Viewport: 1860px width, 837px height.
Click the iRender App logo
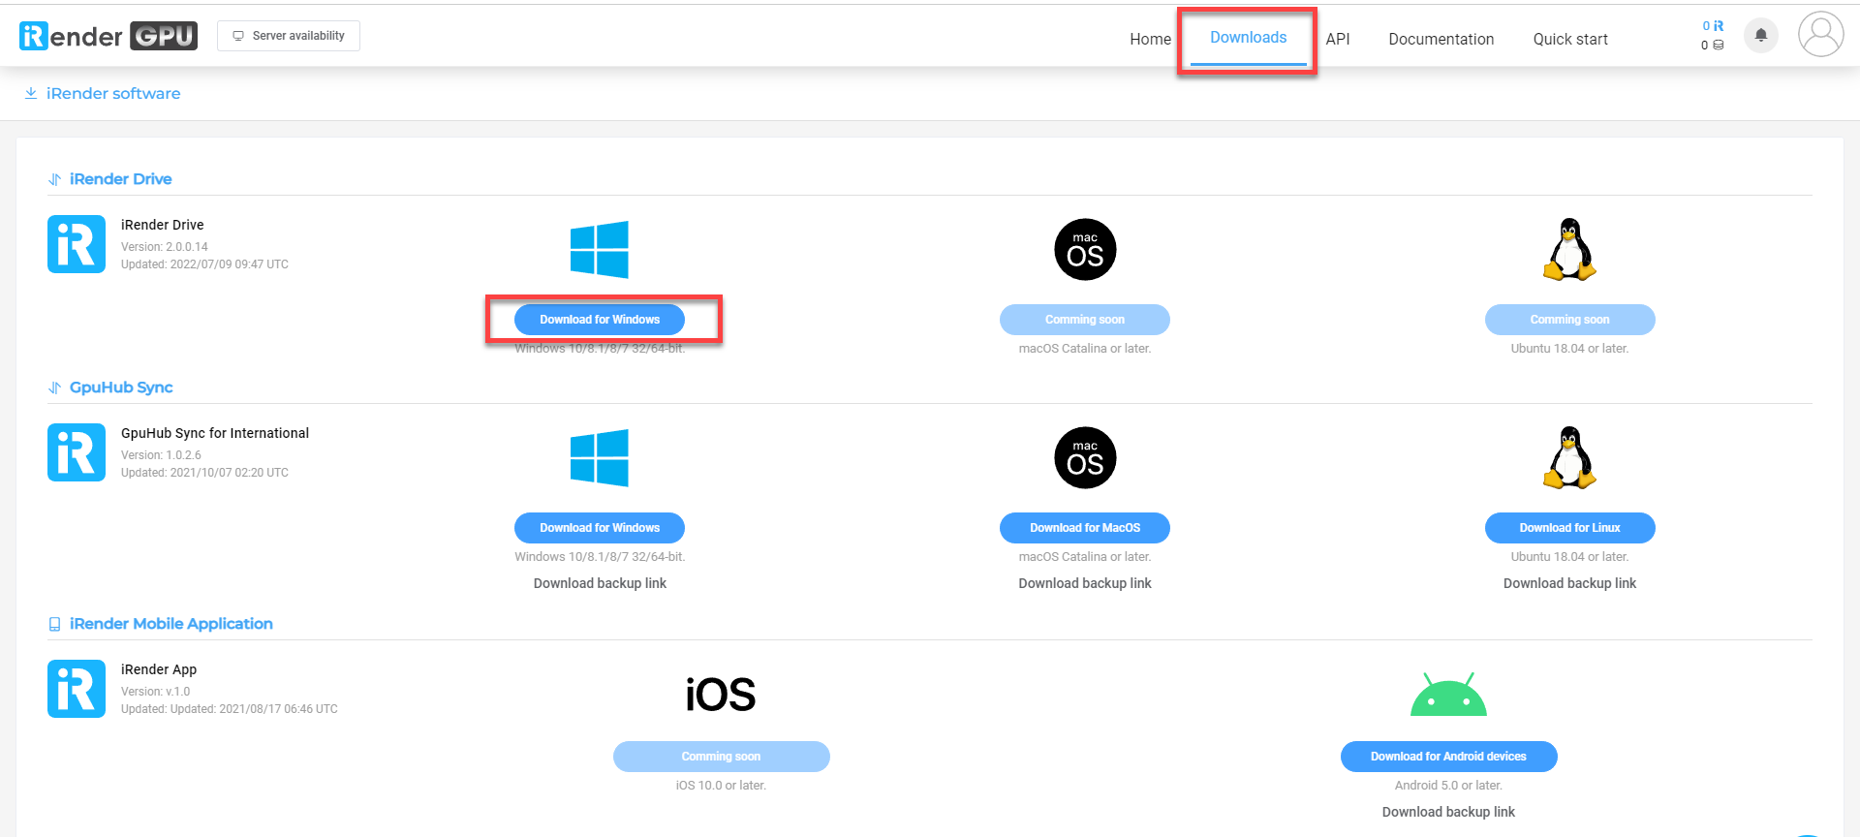(77, 689)
